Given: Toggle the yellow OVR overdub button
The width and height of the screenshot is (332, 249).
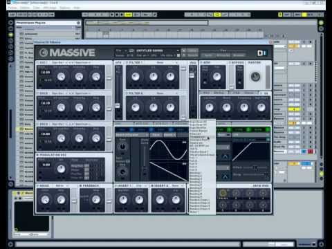Looking at the screenshot, I should pos(128,15).
